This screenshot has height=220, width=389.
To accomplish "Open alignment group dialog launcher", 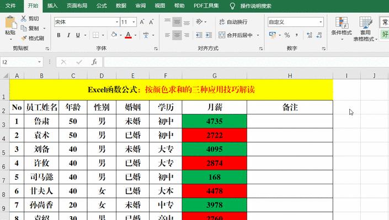I will [261, 49].
